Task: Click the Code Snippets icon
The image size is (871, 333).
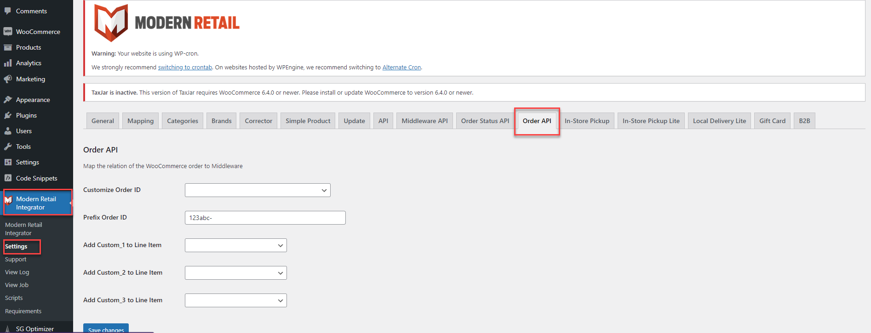Action: point(8,178)
